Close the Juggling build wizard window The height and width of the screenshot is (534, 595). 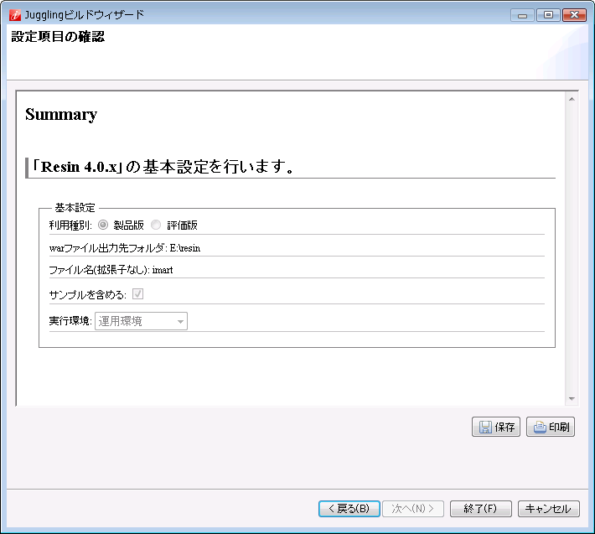[x=575, y=15]
